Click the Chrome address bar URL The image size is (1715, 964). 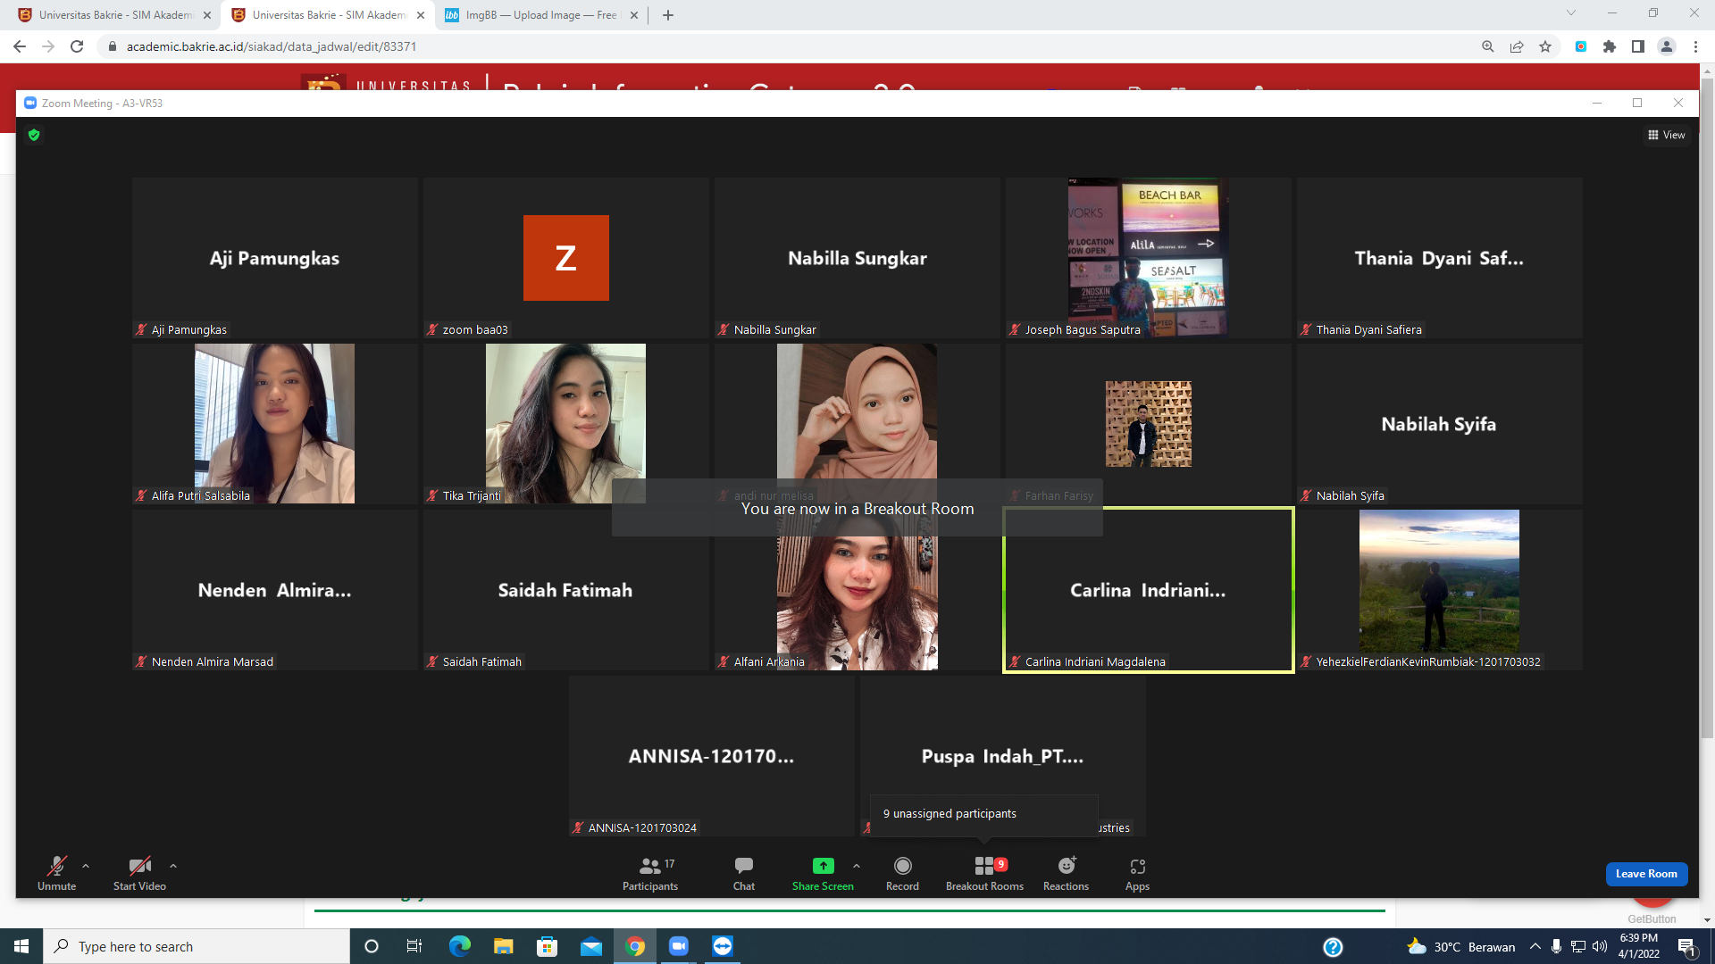[272, 46]
